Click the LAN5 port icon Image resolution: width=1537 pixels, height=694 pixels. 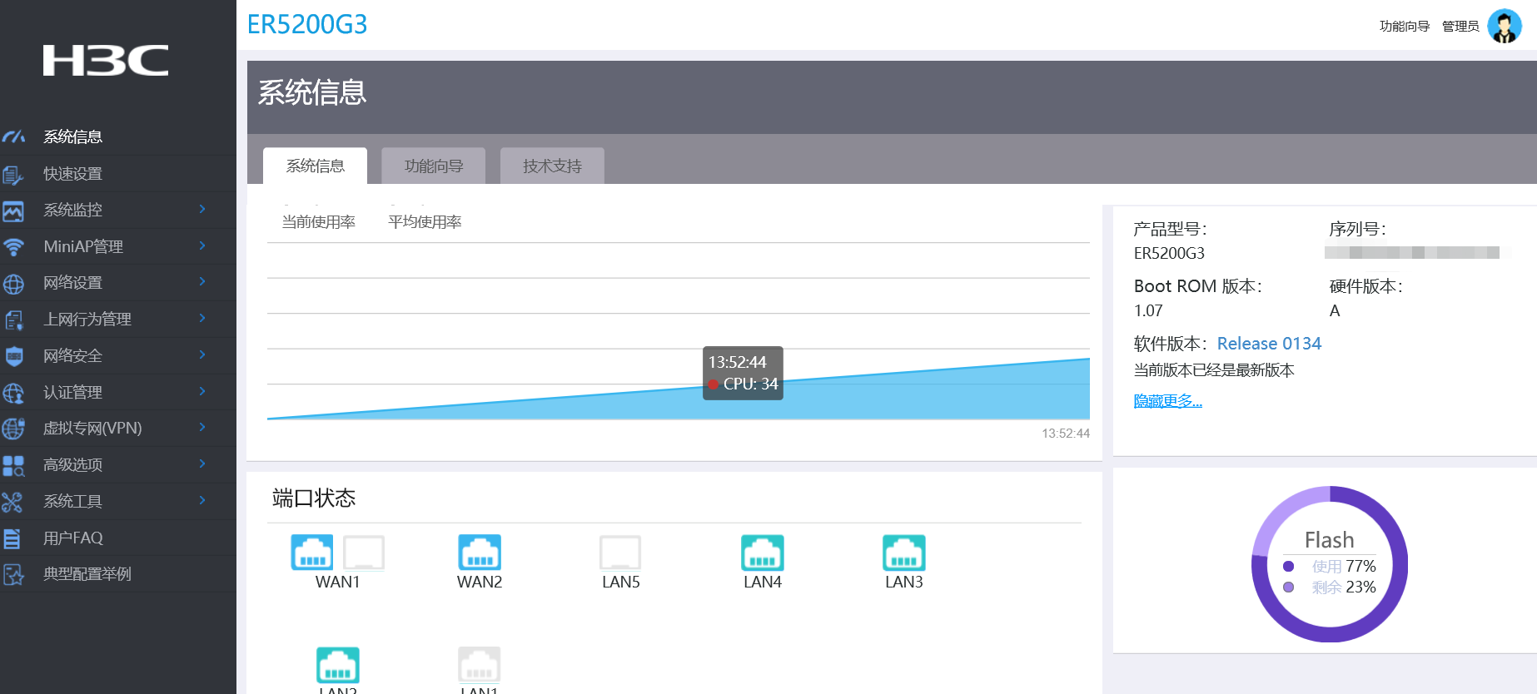tap(620, 553)
